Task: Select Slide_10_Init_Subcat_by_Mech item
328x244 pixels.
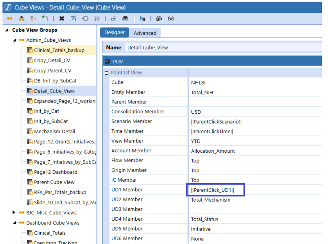Action: click(65, 203)
